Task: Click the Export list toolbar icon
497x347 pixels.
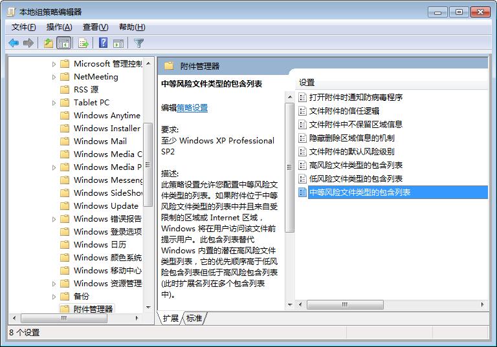Action: tap(83, 43)
